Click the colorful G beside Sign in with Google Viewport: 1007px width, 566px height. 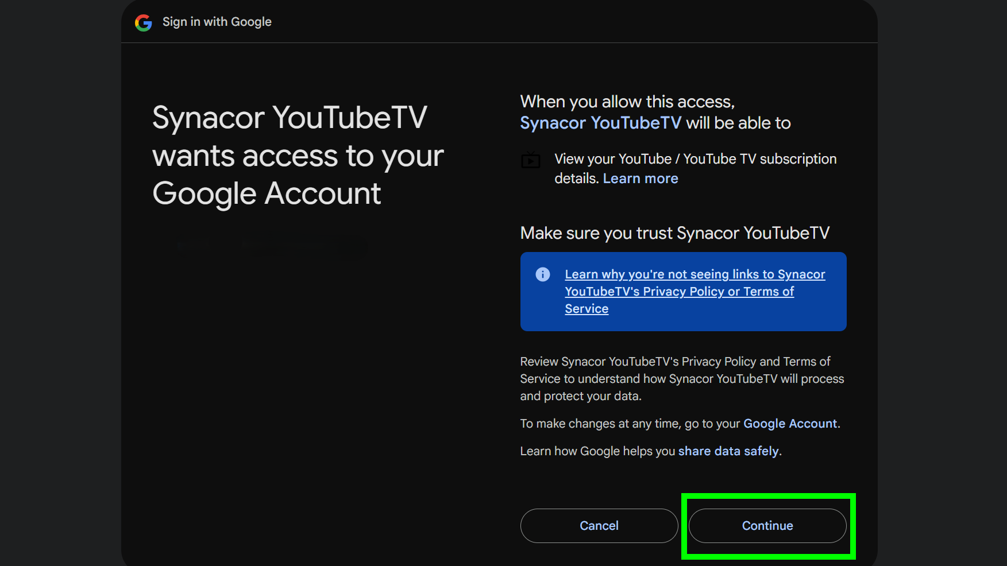pos(144,23)
